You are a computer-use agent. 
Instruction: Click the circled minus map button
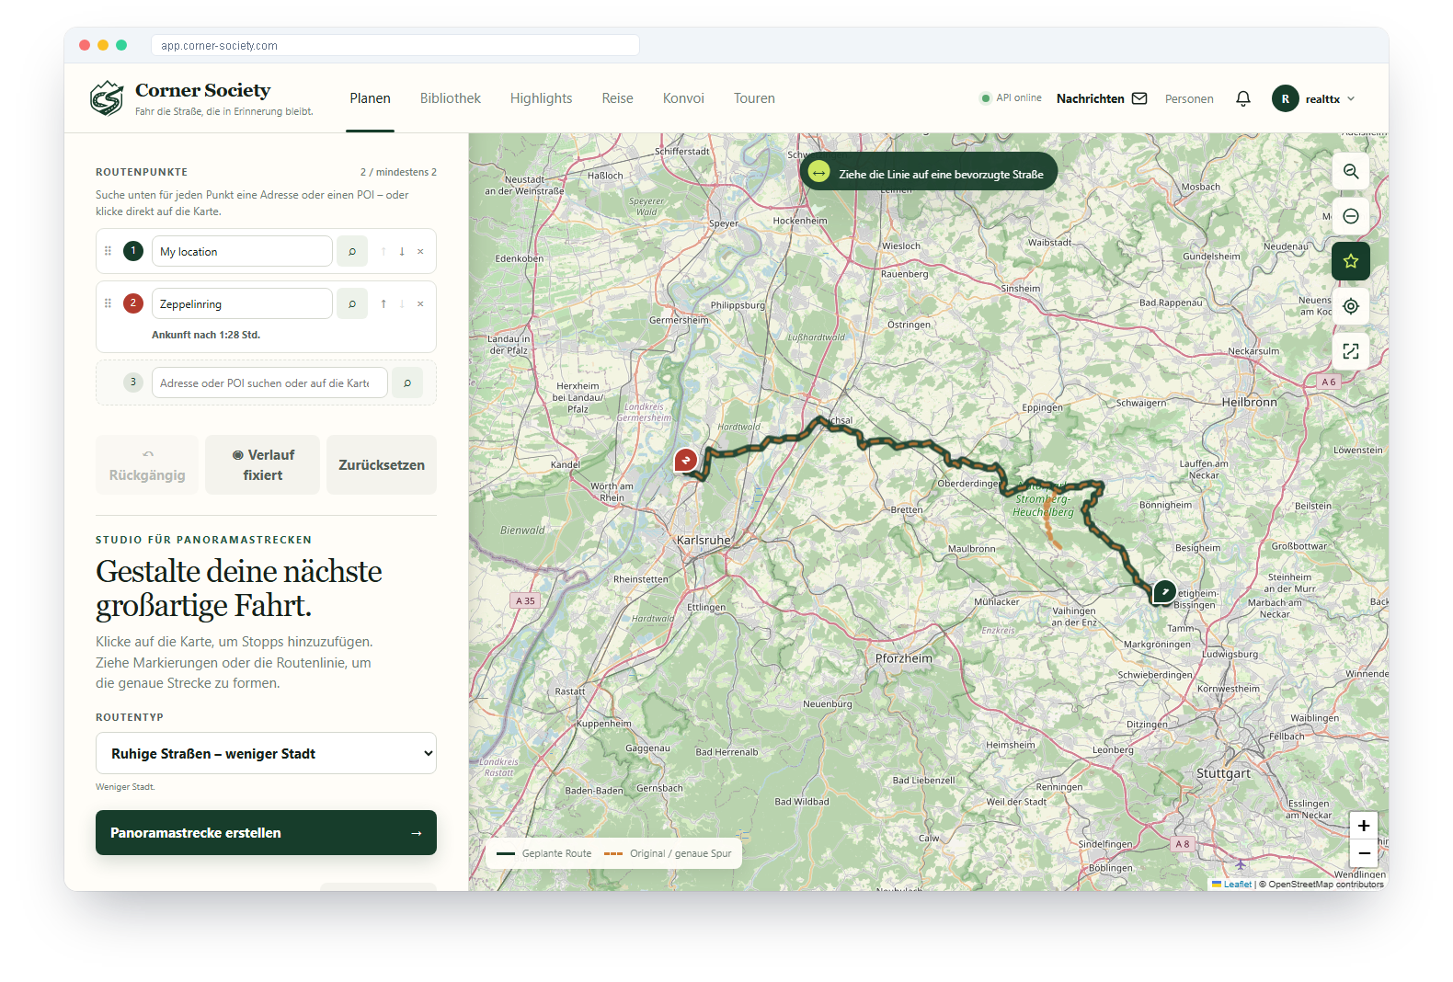(x=1351, y=216)
